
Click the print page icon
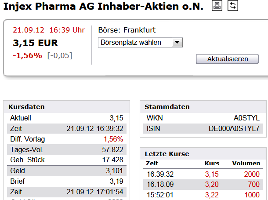[217, 6]
